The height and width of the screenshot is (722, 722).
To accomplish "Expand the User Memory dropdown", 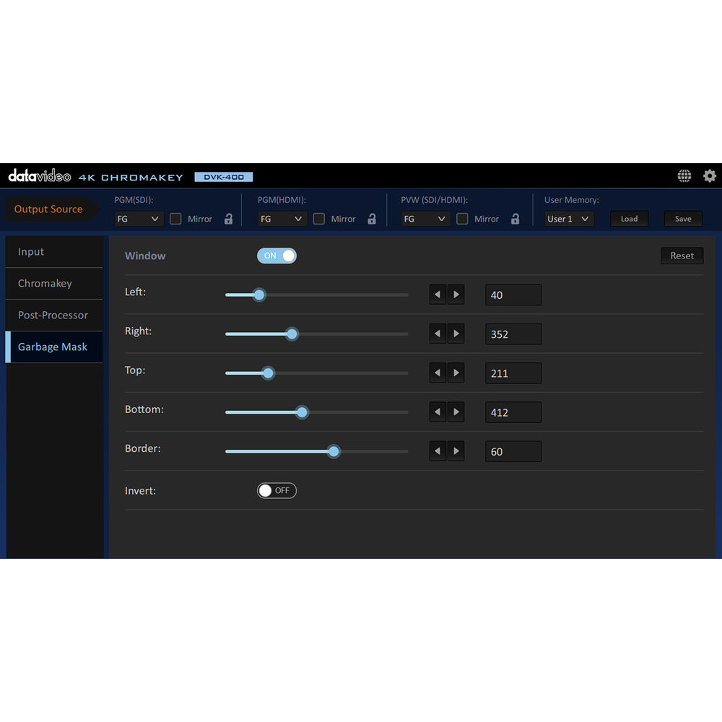I will (x=569, y=219).
